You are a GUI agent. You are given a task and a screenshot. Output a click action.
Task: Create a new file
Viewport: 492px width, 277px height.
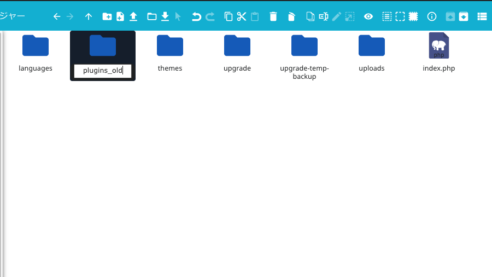click(x=120, y=16)
